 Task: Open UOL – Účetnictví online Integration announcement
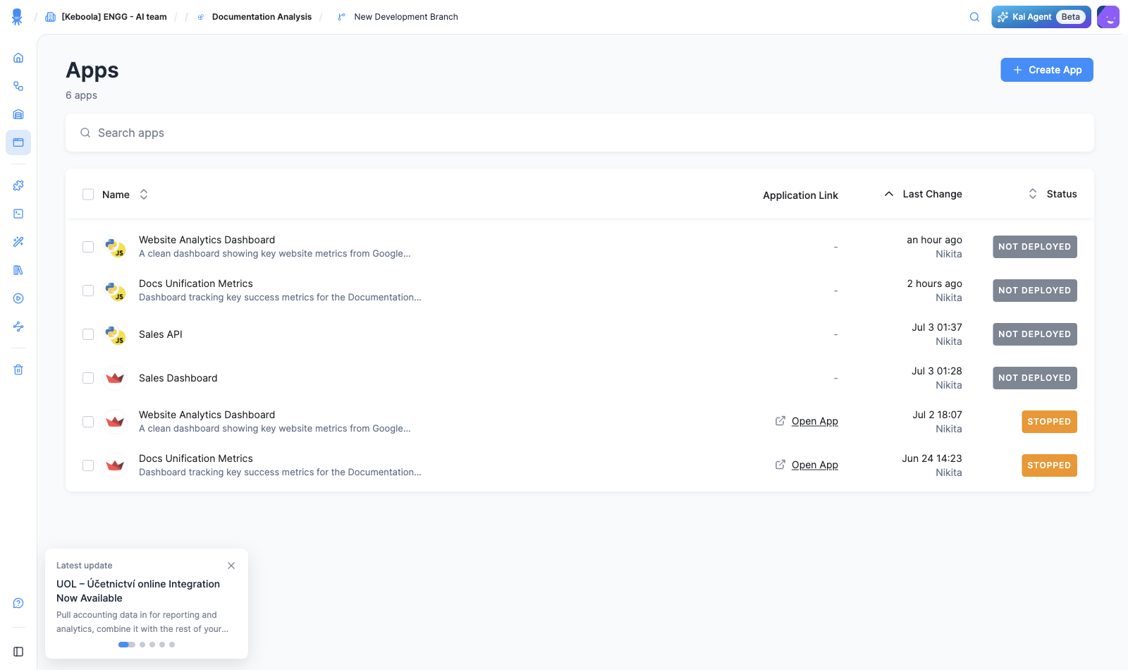(x=138, y=591)
